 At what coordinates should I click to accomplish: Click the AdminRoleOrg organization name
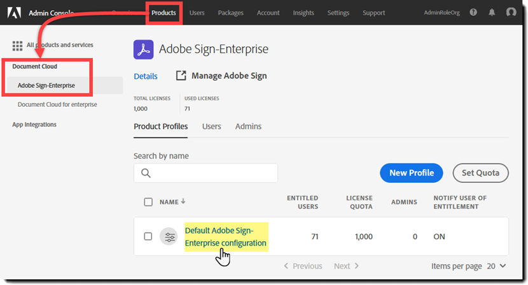point(441,13)
